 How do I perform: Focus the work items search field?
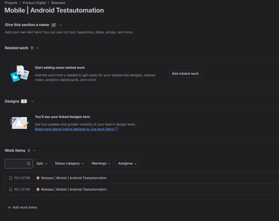pos(19,164)
